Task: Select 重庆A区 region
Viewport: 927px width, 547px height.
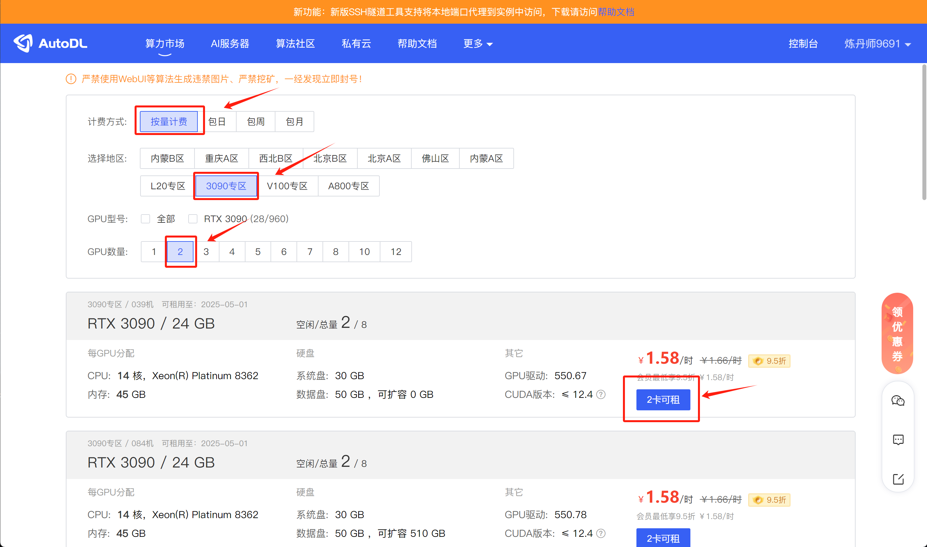Action: [221, 158]
